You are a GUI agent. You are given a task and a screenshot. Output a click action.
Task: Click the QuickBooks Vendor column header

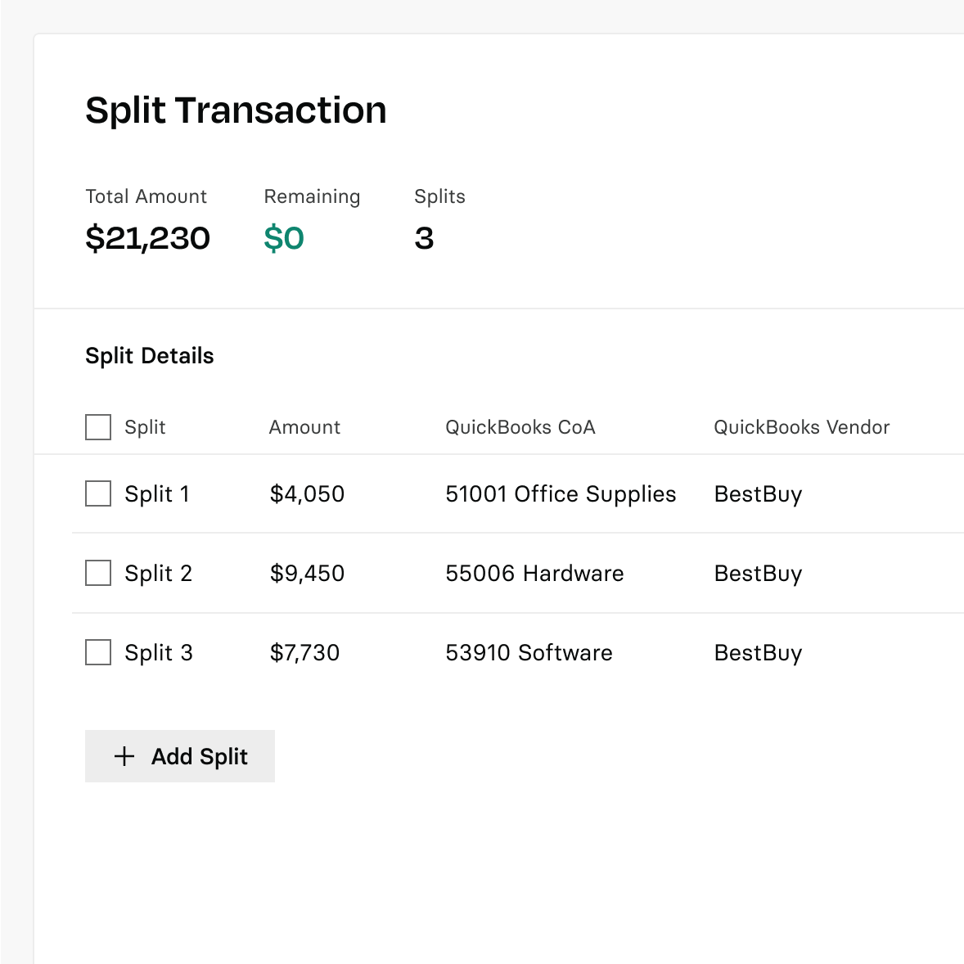801,427
